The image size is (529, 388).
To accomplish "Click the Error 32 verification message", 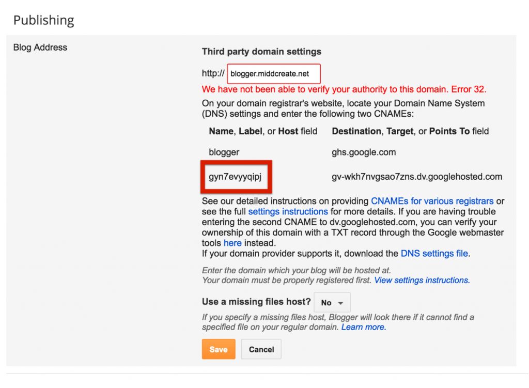I will click(x=344, y=89).
